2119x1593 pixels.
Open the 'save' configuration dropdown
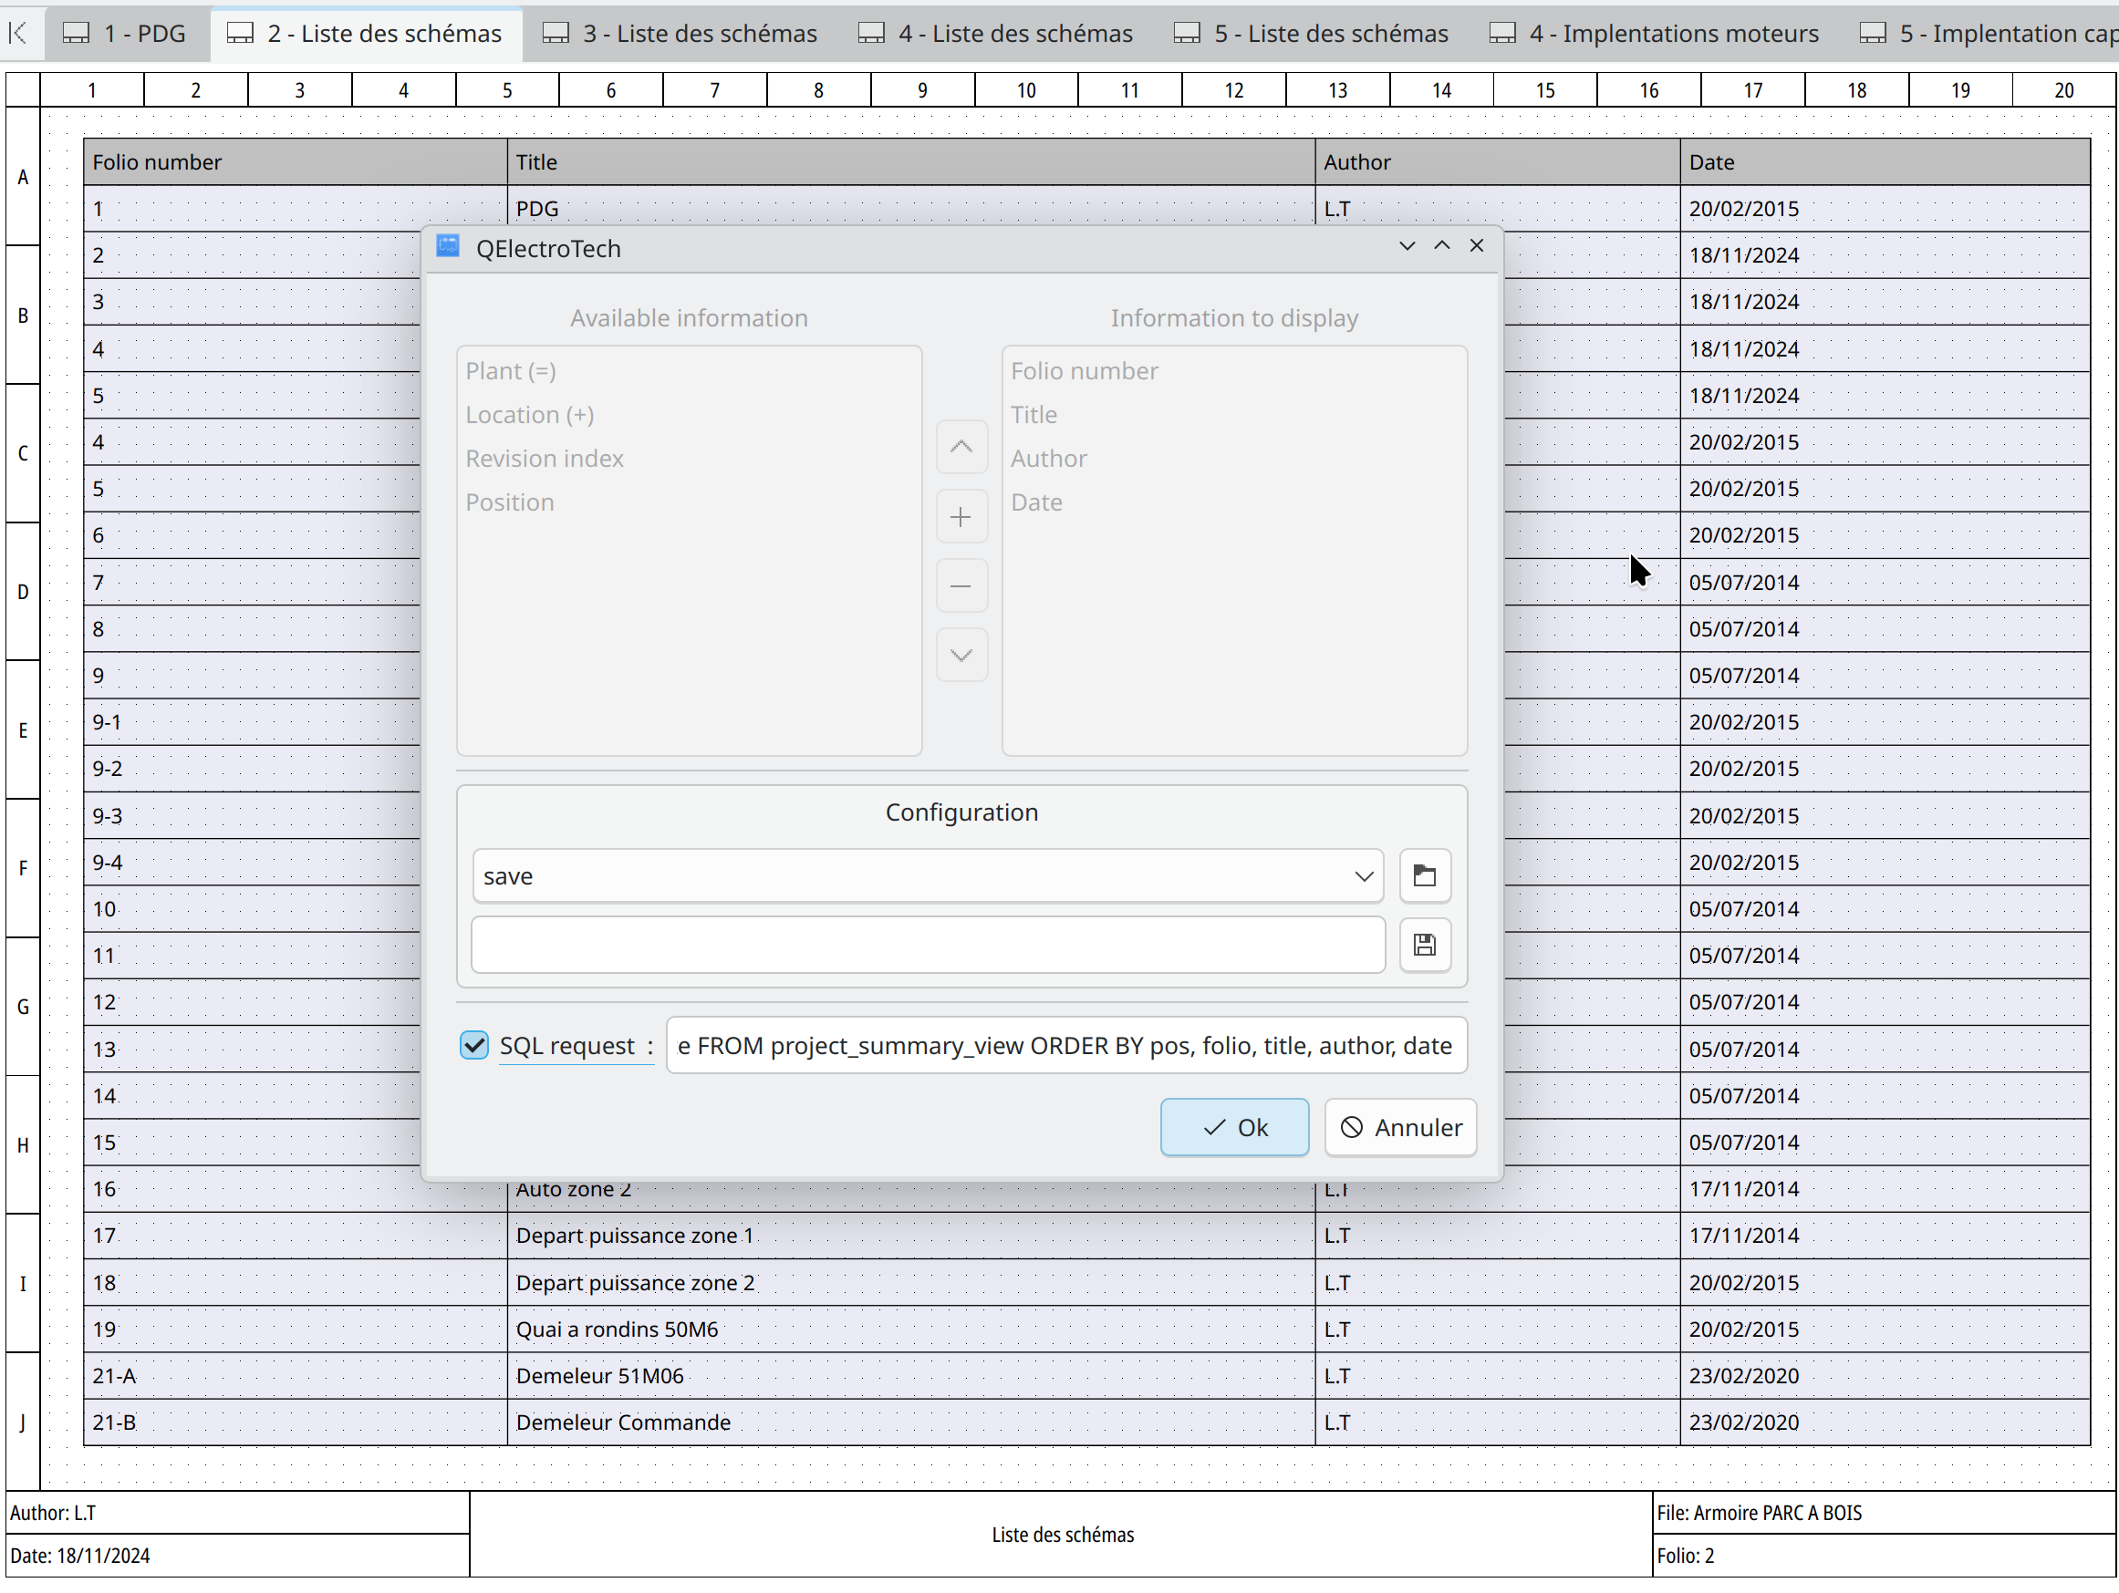tap(927, 876)
